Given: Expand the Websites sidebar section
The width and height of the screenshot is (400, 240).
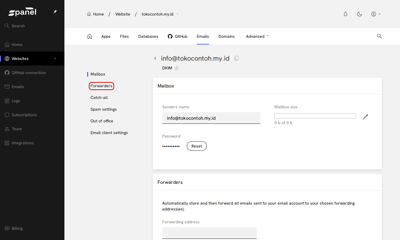Looking at the screenshot, I should [x=55, y=59].
